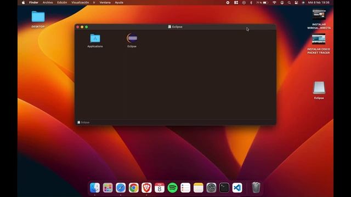Open the Ayuda menu
Image resolution: width=351 pixels, height=197 pixels.
[x=119, y=2]
